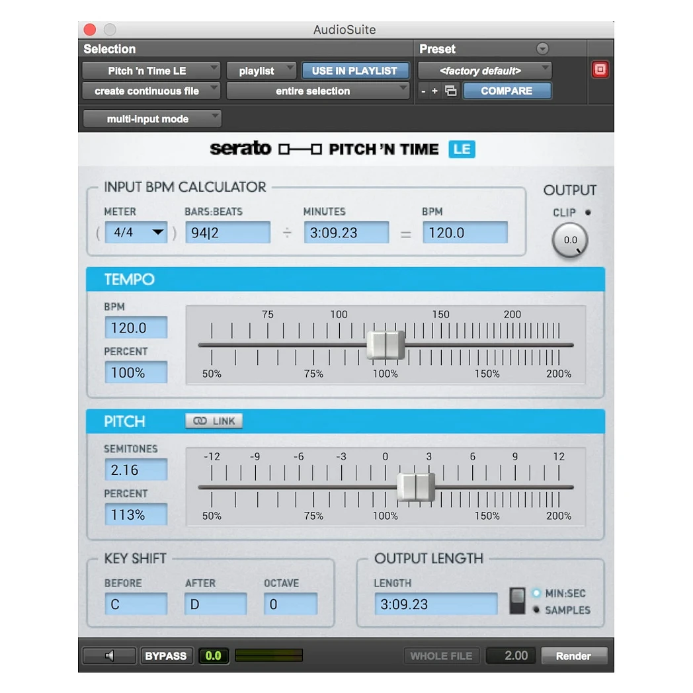Open the multi-input mode menu
The width and height of the screenshot is (693, 693).
click(151, 118)
